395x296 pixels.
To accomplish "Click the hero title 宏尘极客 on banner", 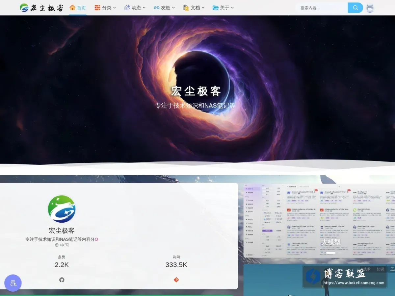I will click(196, 91).
